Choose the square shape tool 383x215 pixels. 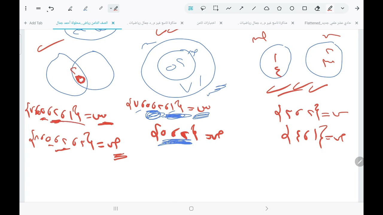pos(305,8)
